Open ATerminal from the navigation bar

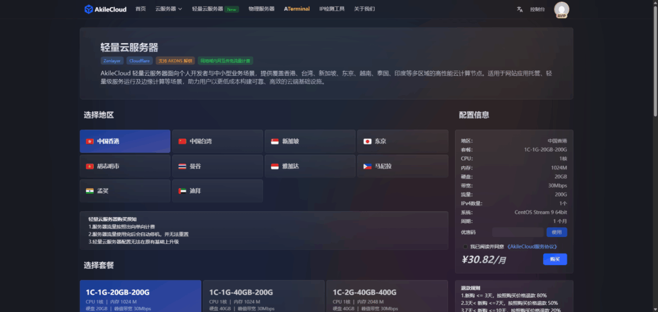297,9
